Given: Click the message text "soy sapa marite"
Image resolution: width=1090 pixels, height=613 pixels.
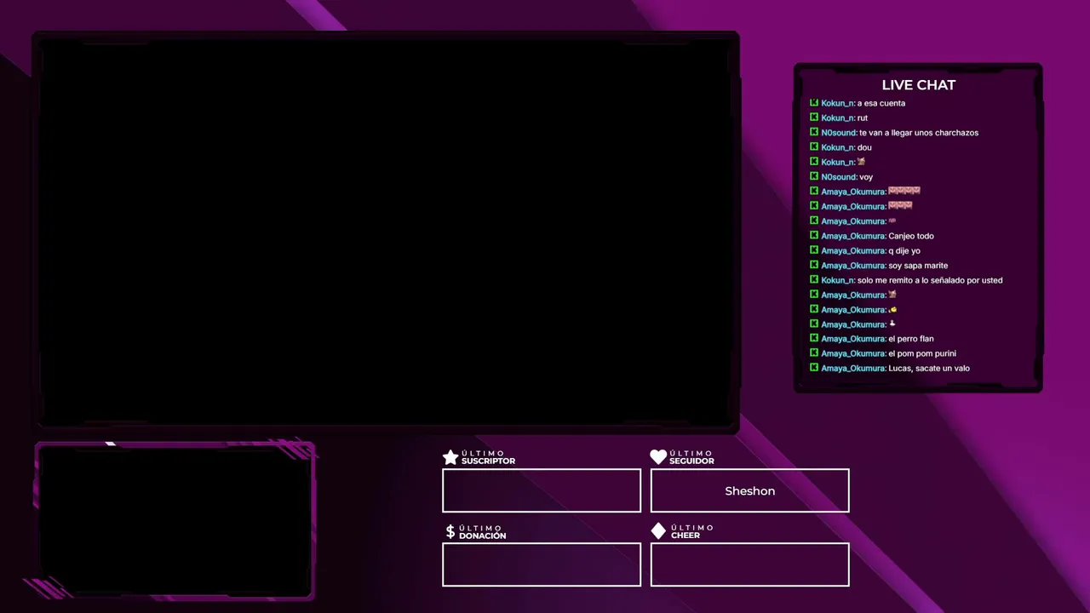Looking at the screenshot, I should click(918, 266).
